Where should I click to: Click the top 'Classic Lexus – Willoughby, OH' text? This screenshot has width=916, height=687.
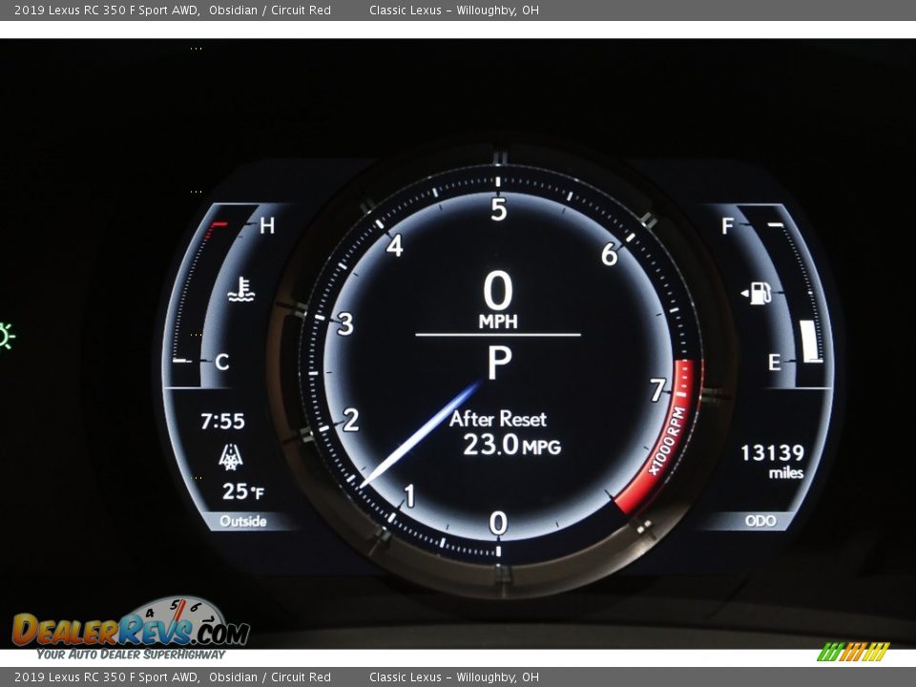[x=454, y=10]
